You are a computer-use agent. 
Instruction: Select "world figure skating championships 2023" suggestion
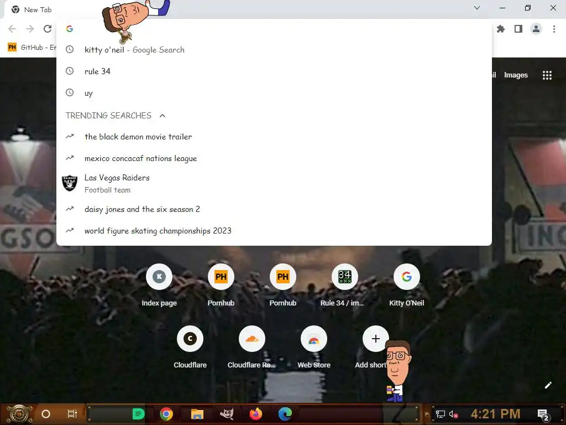(274, 231)
